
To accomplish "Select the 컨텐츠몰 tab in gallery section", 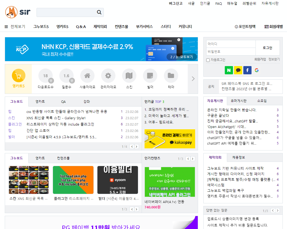I will (x=63, y=158).
